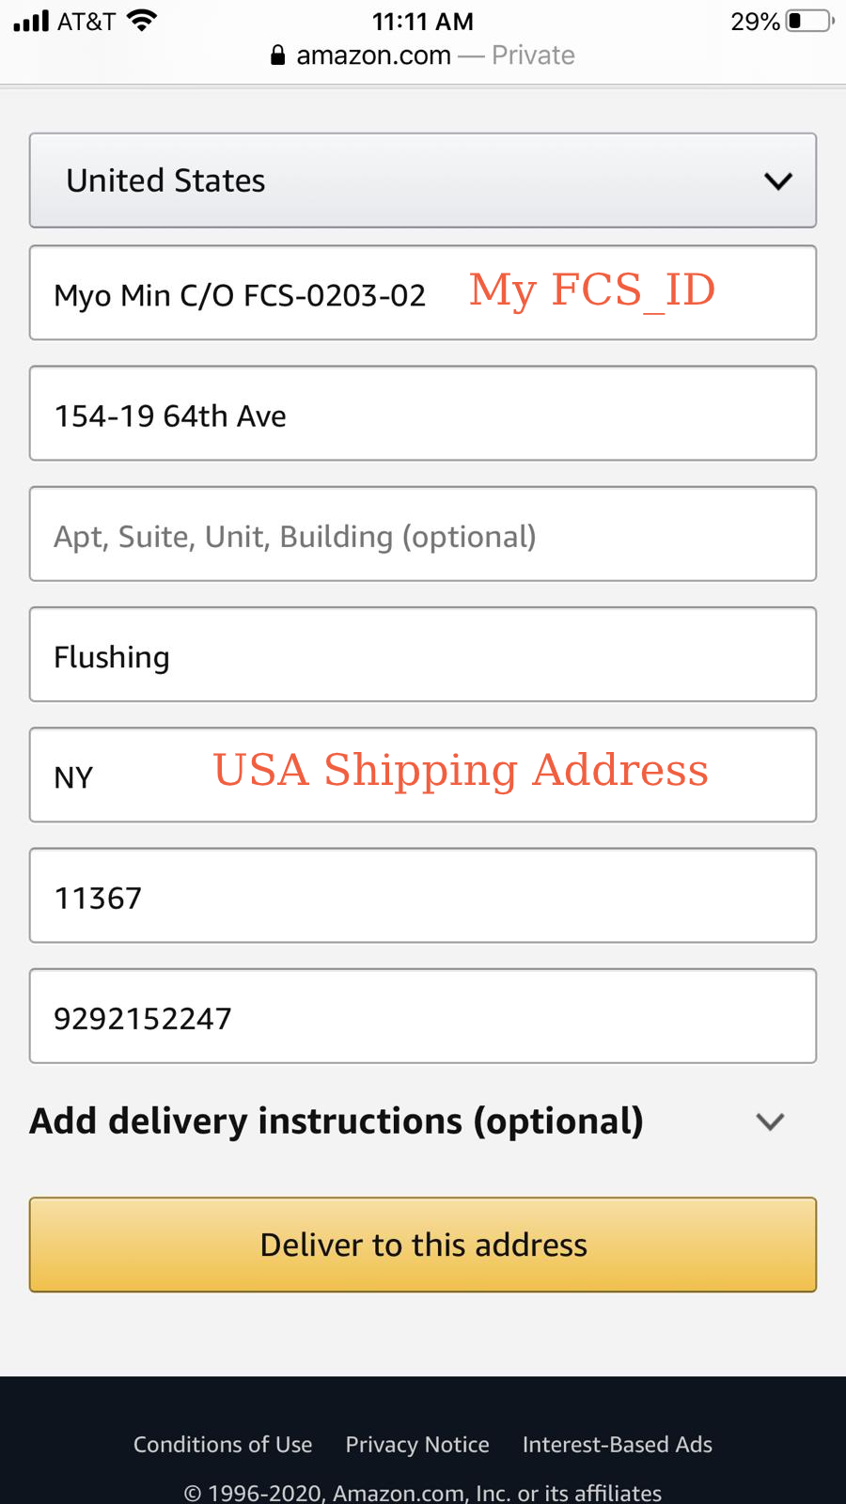Focus the Apt, Suite, Unit, Building field
This screenshot has width=846, height=1504.
pyautogui.click(x=423, y=535)
